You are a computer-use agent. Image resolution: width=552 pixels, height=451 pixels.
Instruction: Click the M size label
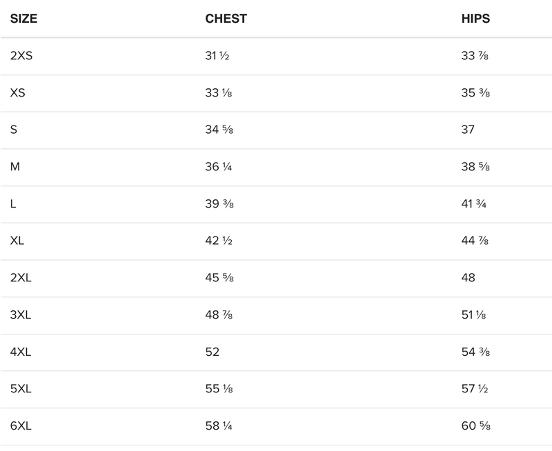[15, 167]
